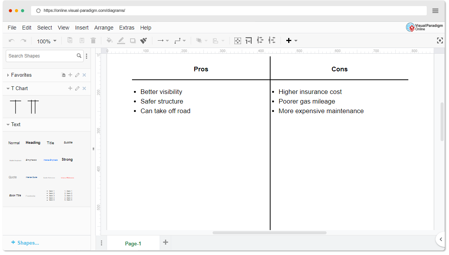Screen dimensions: 449x255
Task: Click the plus icon in T Chart row
Action: click(70, 89)
